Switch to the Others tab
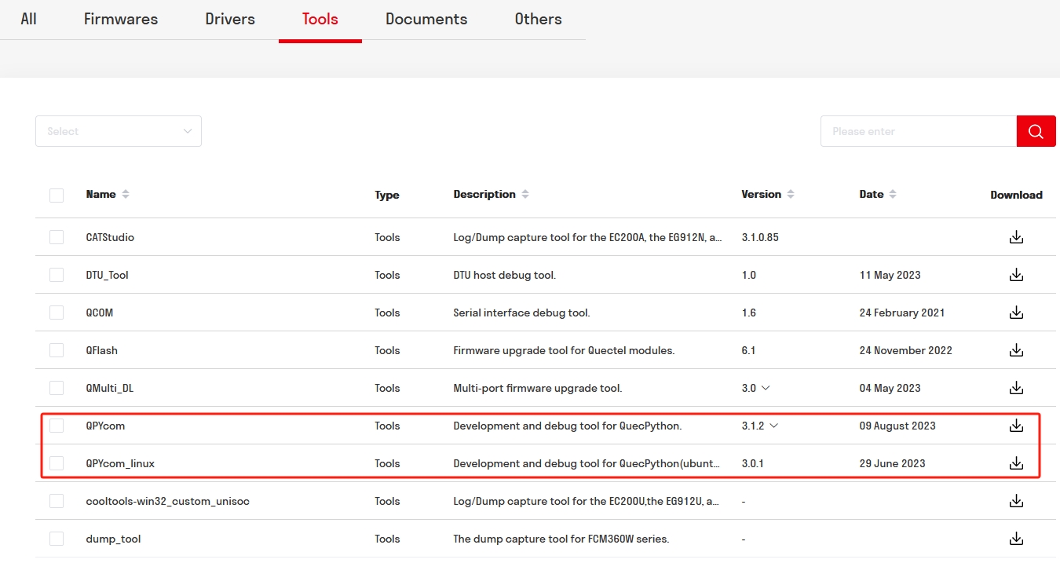This screenshot has width=1060, height=563. coord(539,19)
